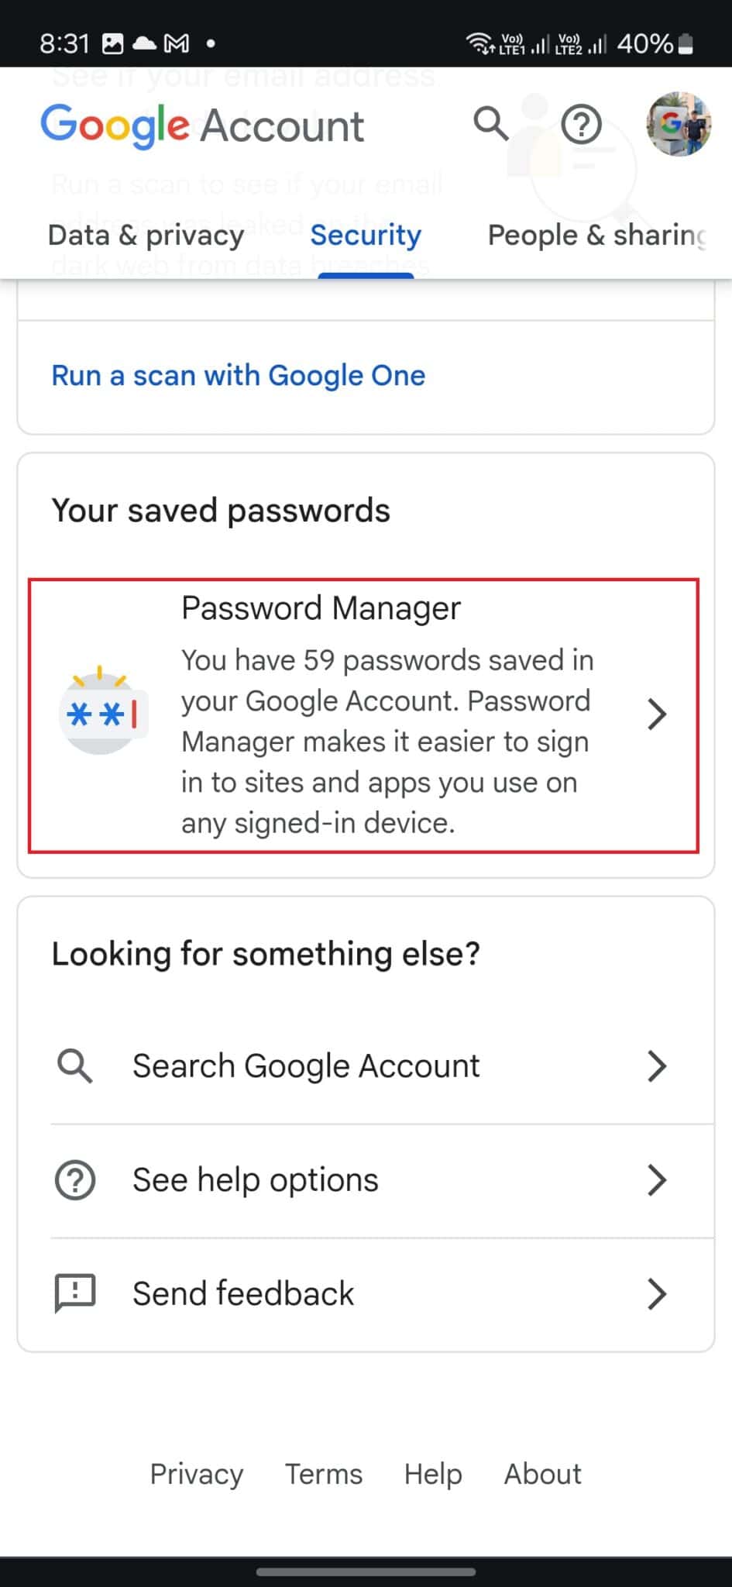Tap the Send feedback speech bubble icon
The height and width of the screenshot is (1587, 732).
pyautogui.click(x=74, y=1293)
